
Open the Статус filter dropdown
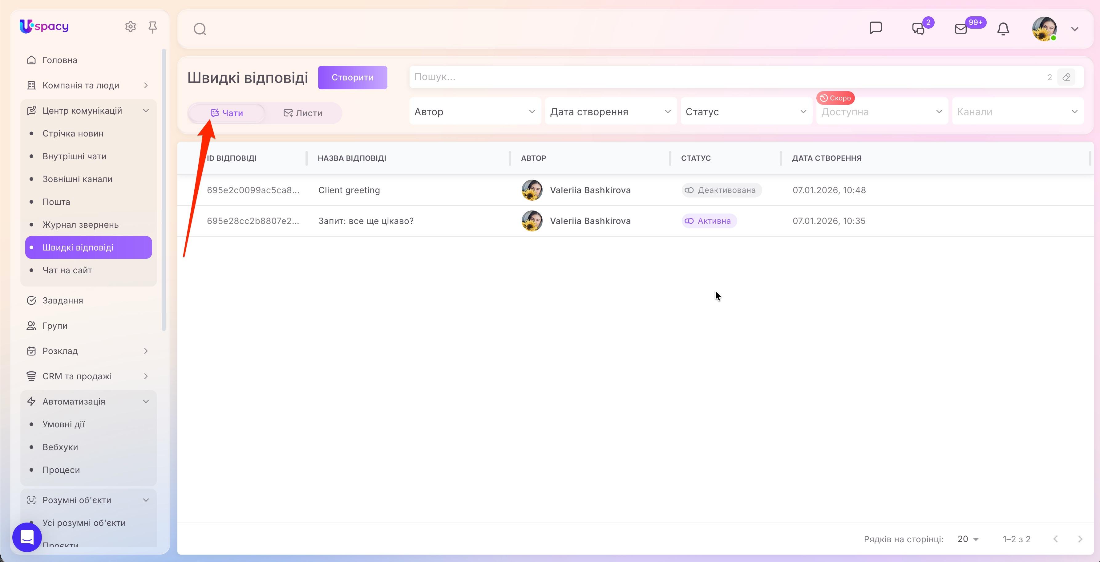746,112
